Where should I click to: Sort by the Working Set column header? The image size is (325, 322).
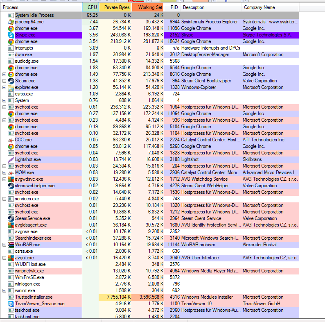coord(148,7)
